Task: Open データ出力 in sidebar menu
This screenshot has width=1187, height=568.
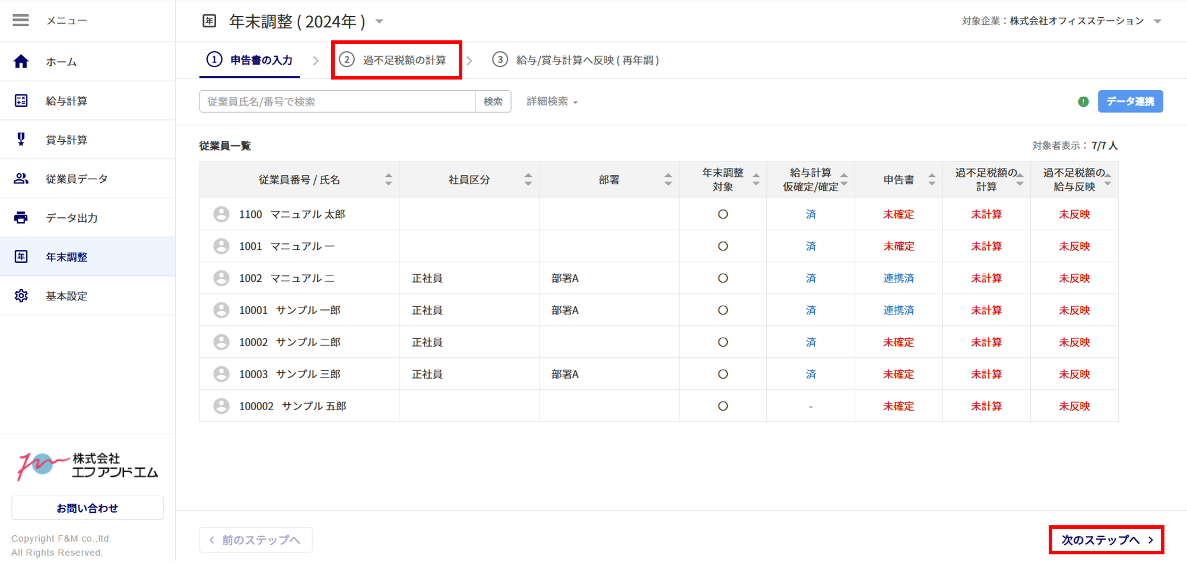Action: pos(87,217)
